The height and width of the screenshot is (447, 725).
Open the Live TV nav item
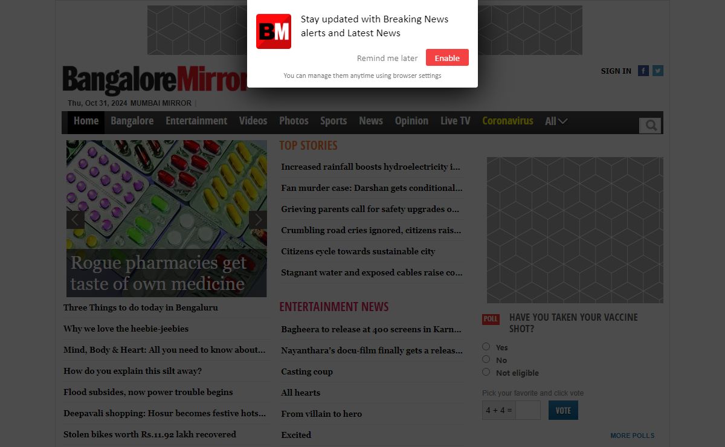coord(456,121)
